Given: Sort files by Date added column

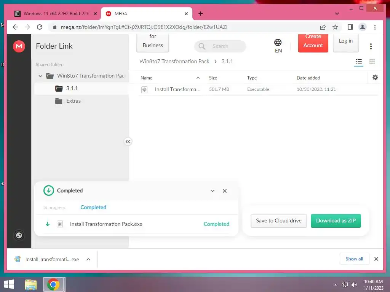Looking at the screenshot, I should pos(308,78).
